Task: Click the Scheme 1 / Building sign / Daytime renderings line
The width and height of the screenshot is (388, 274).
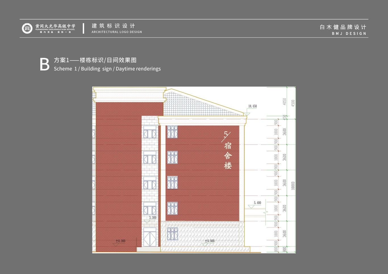Action: pyautogui.click(x=107, y=69)
